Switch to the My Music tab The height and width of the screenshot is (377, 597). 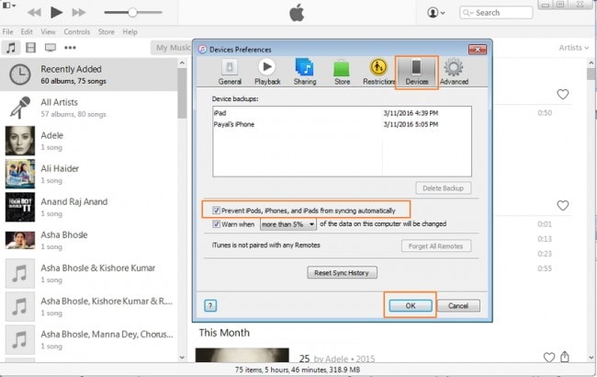172,48
